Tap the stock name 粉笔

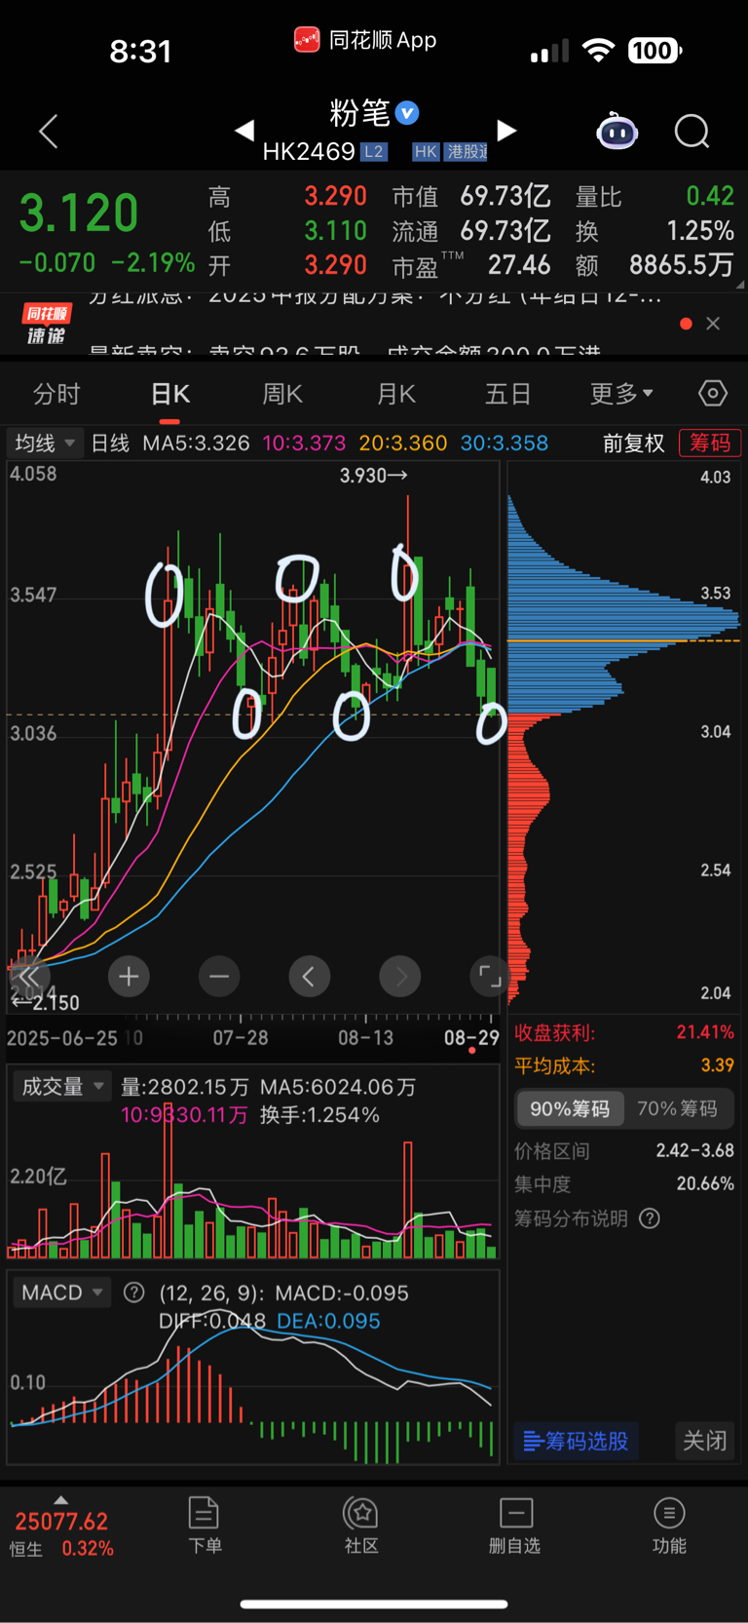point(360,113)
